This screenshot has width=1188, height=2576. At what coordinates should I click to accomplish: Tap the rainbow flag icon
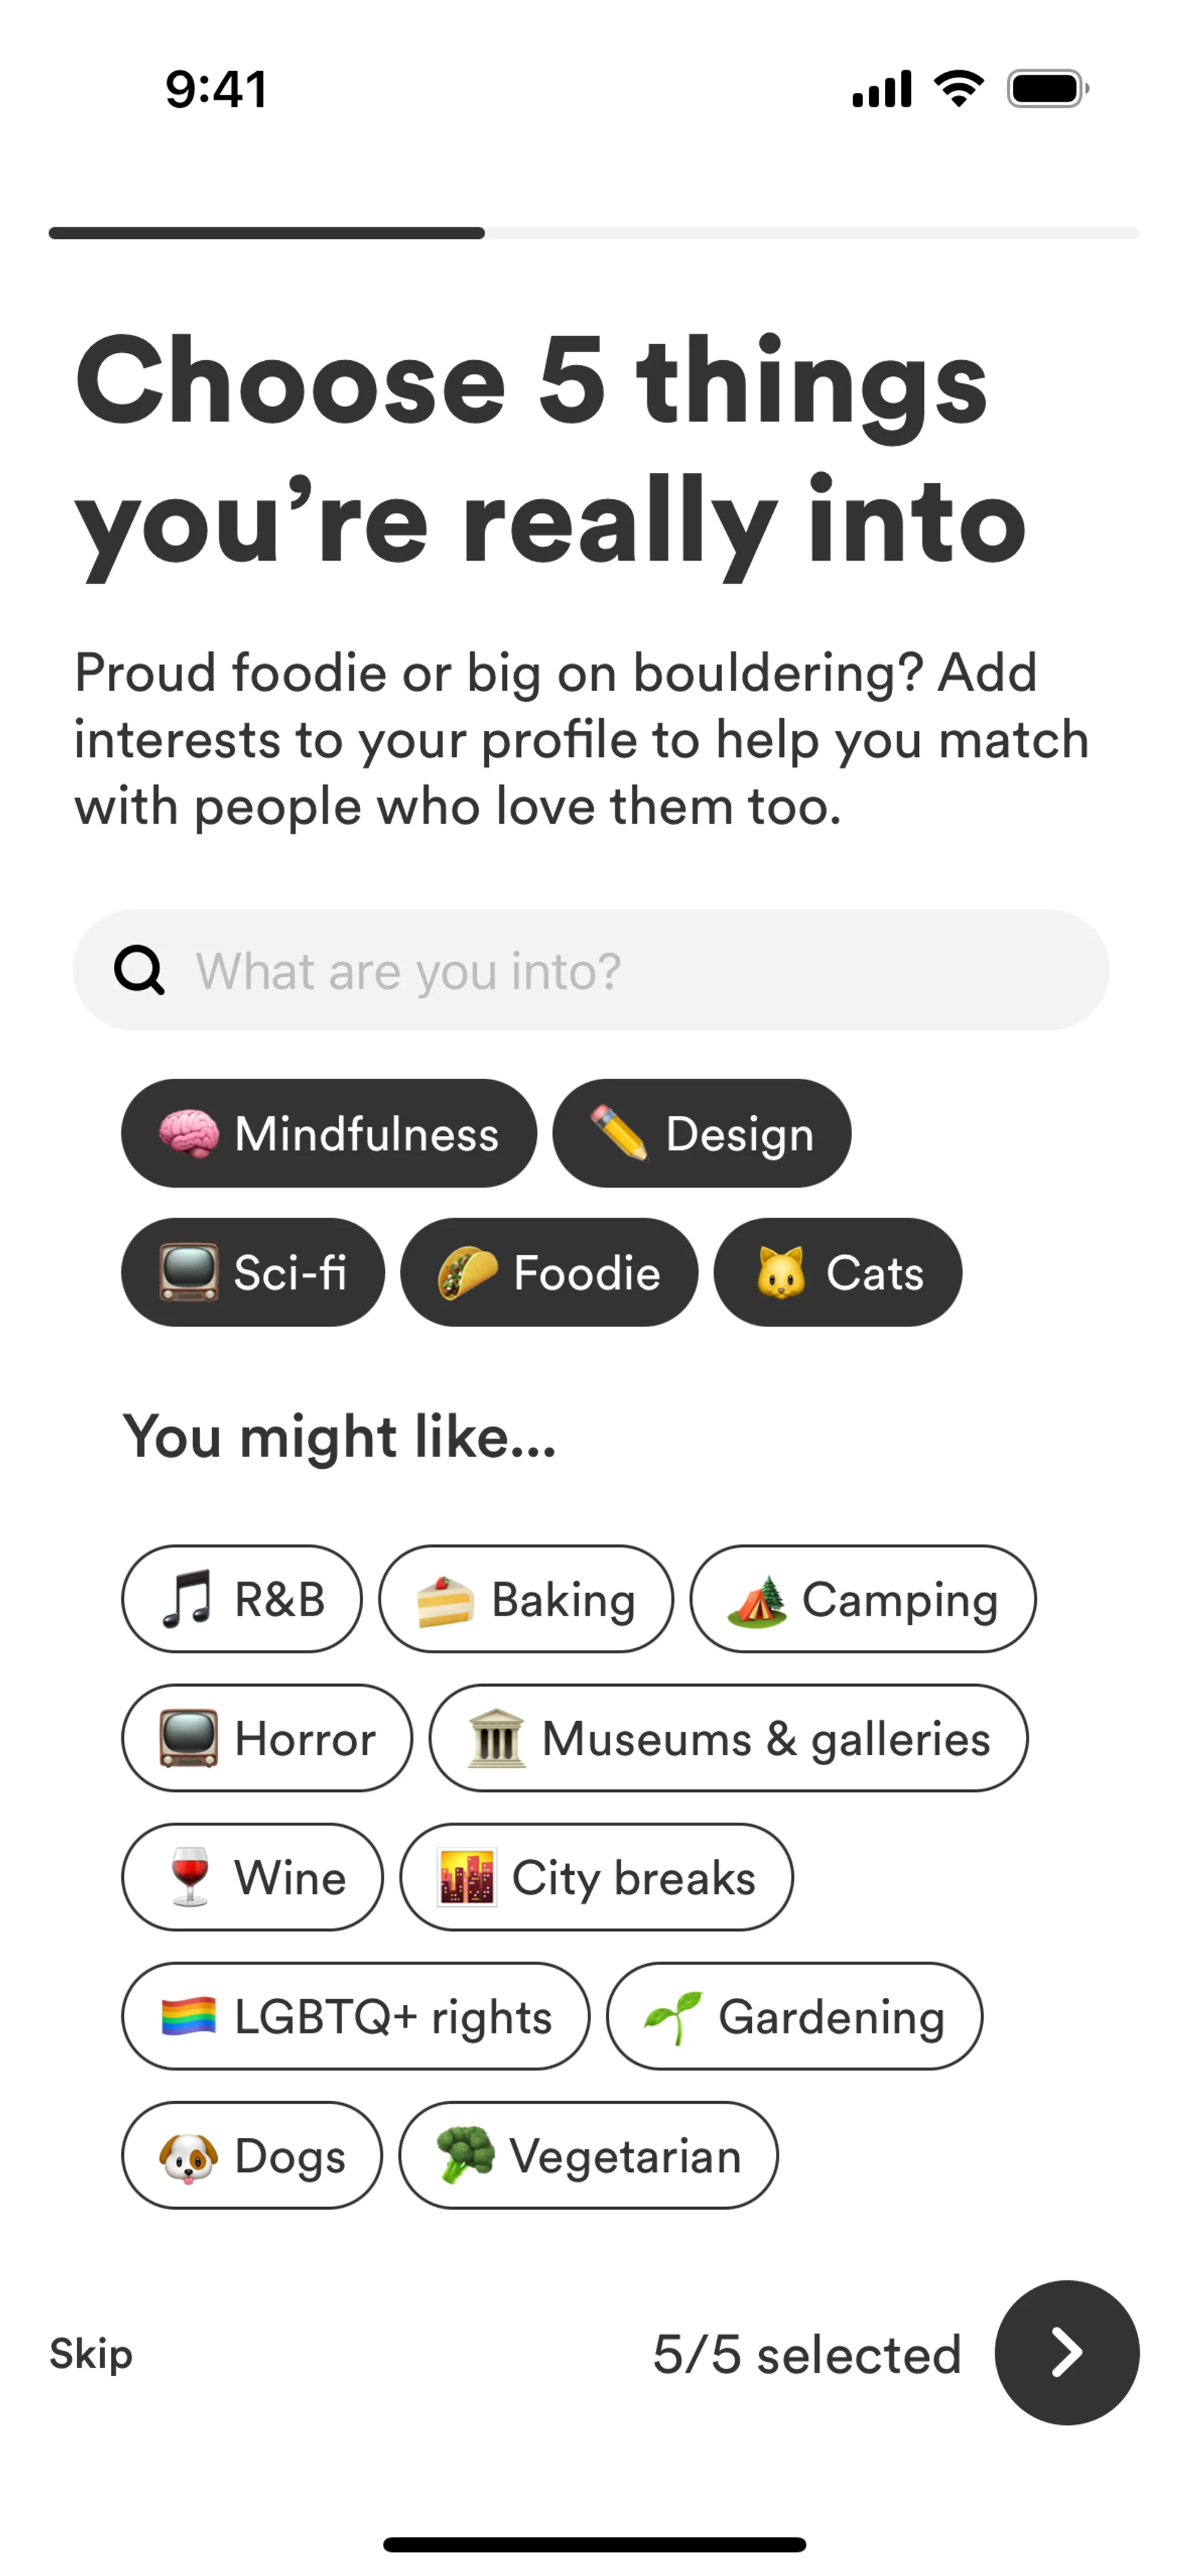pos(189,2016)
